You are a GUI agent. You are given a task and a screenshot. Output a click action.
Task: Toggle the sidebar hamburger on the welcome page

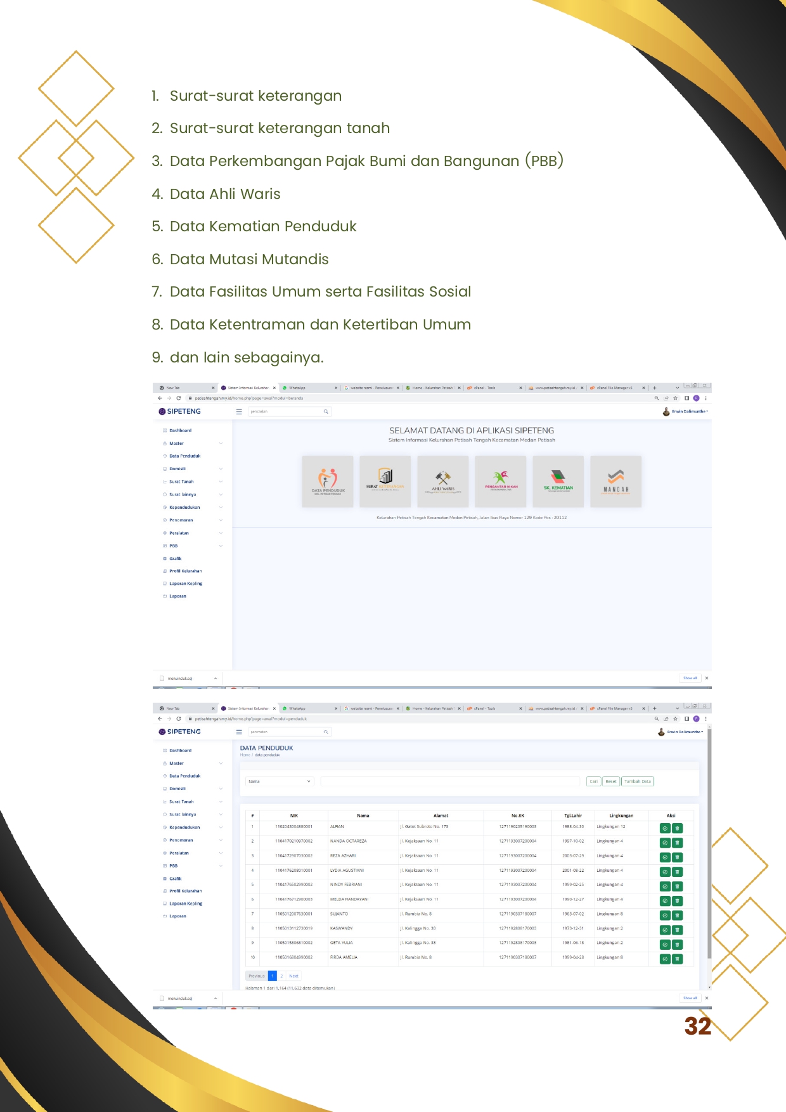pos(239,412)
